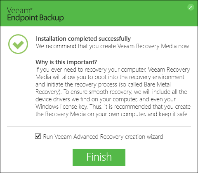The width and height of the screenshot is (198, 173).
Task: Close the installer with the X icon
Action: 191,7
